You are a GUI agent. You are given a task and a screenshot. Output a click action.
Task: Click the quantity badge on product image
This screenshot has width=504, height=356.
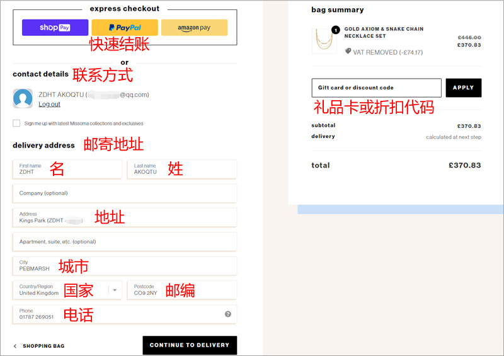coord(336,30)
